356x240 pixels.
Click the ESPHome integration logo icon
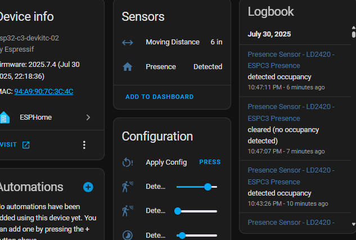click(x=5, y=117)
